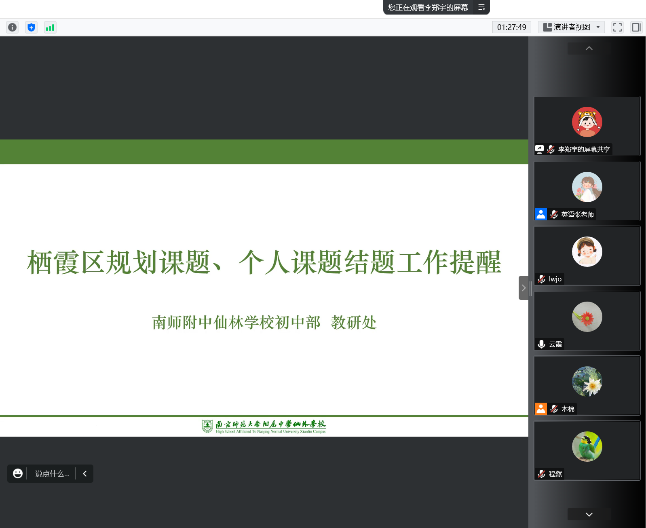Select 英语张老师 participant tile
646x528 pixels.
587,191
